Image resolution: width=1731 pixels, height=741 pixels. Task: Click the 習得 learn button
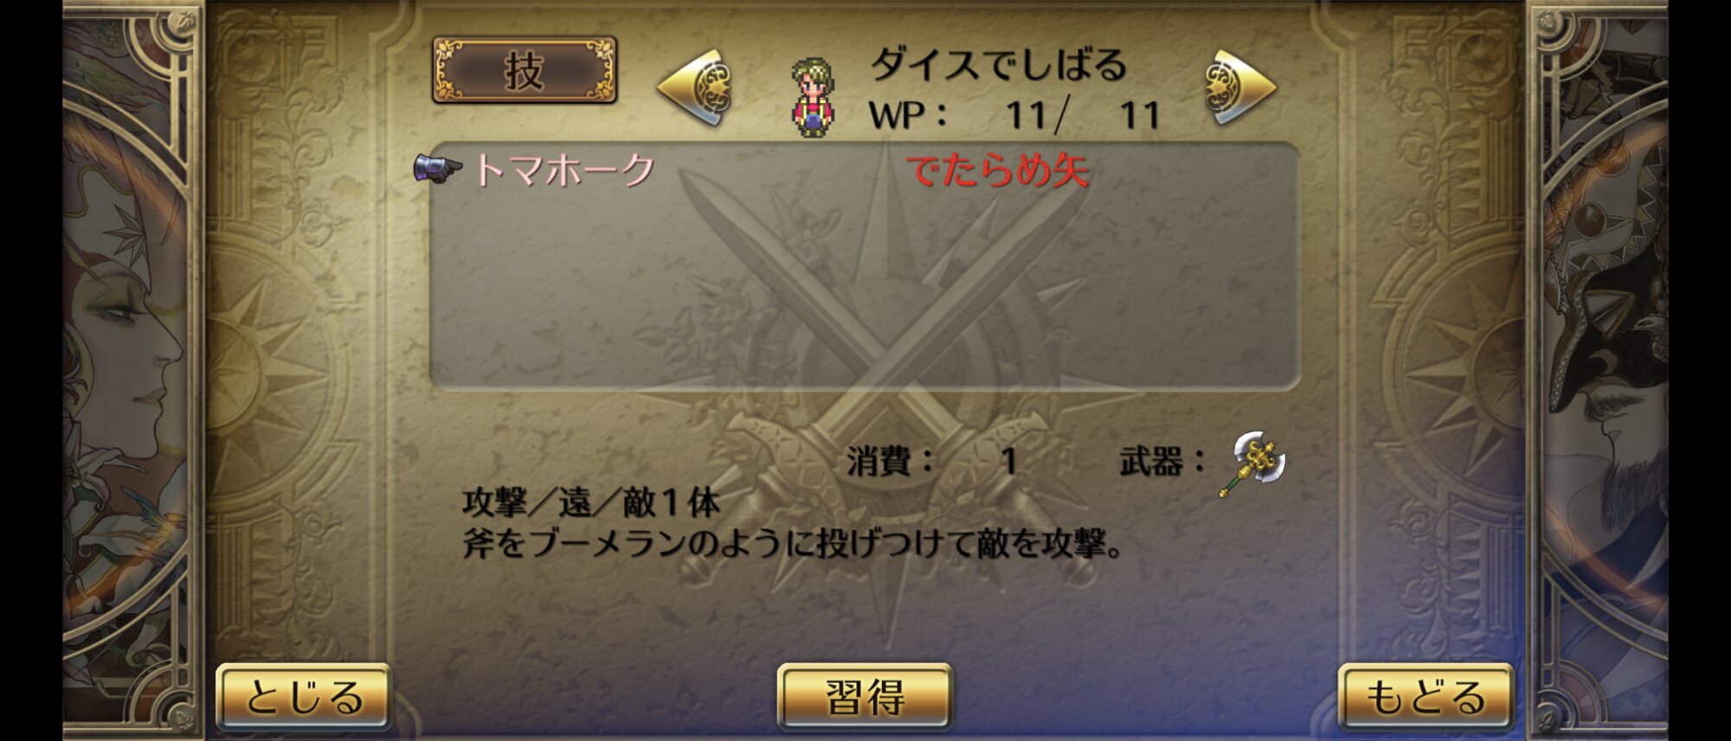(865, 697)
